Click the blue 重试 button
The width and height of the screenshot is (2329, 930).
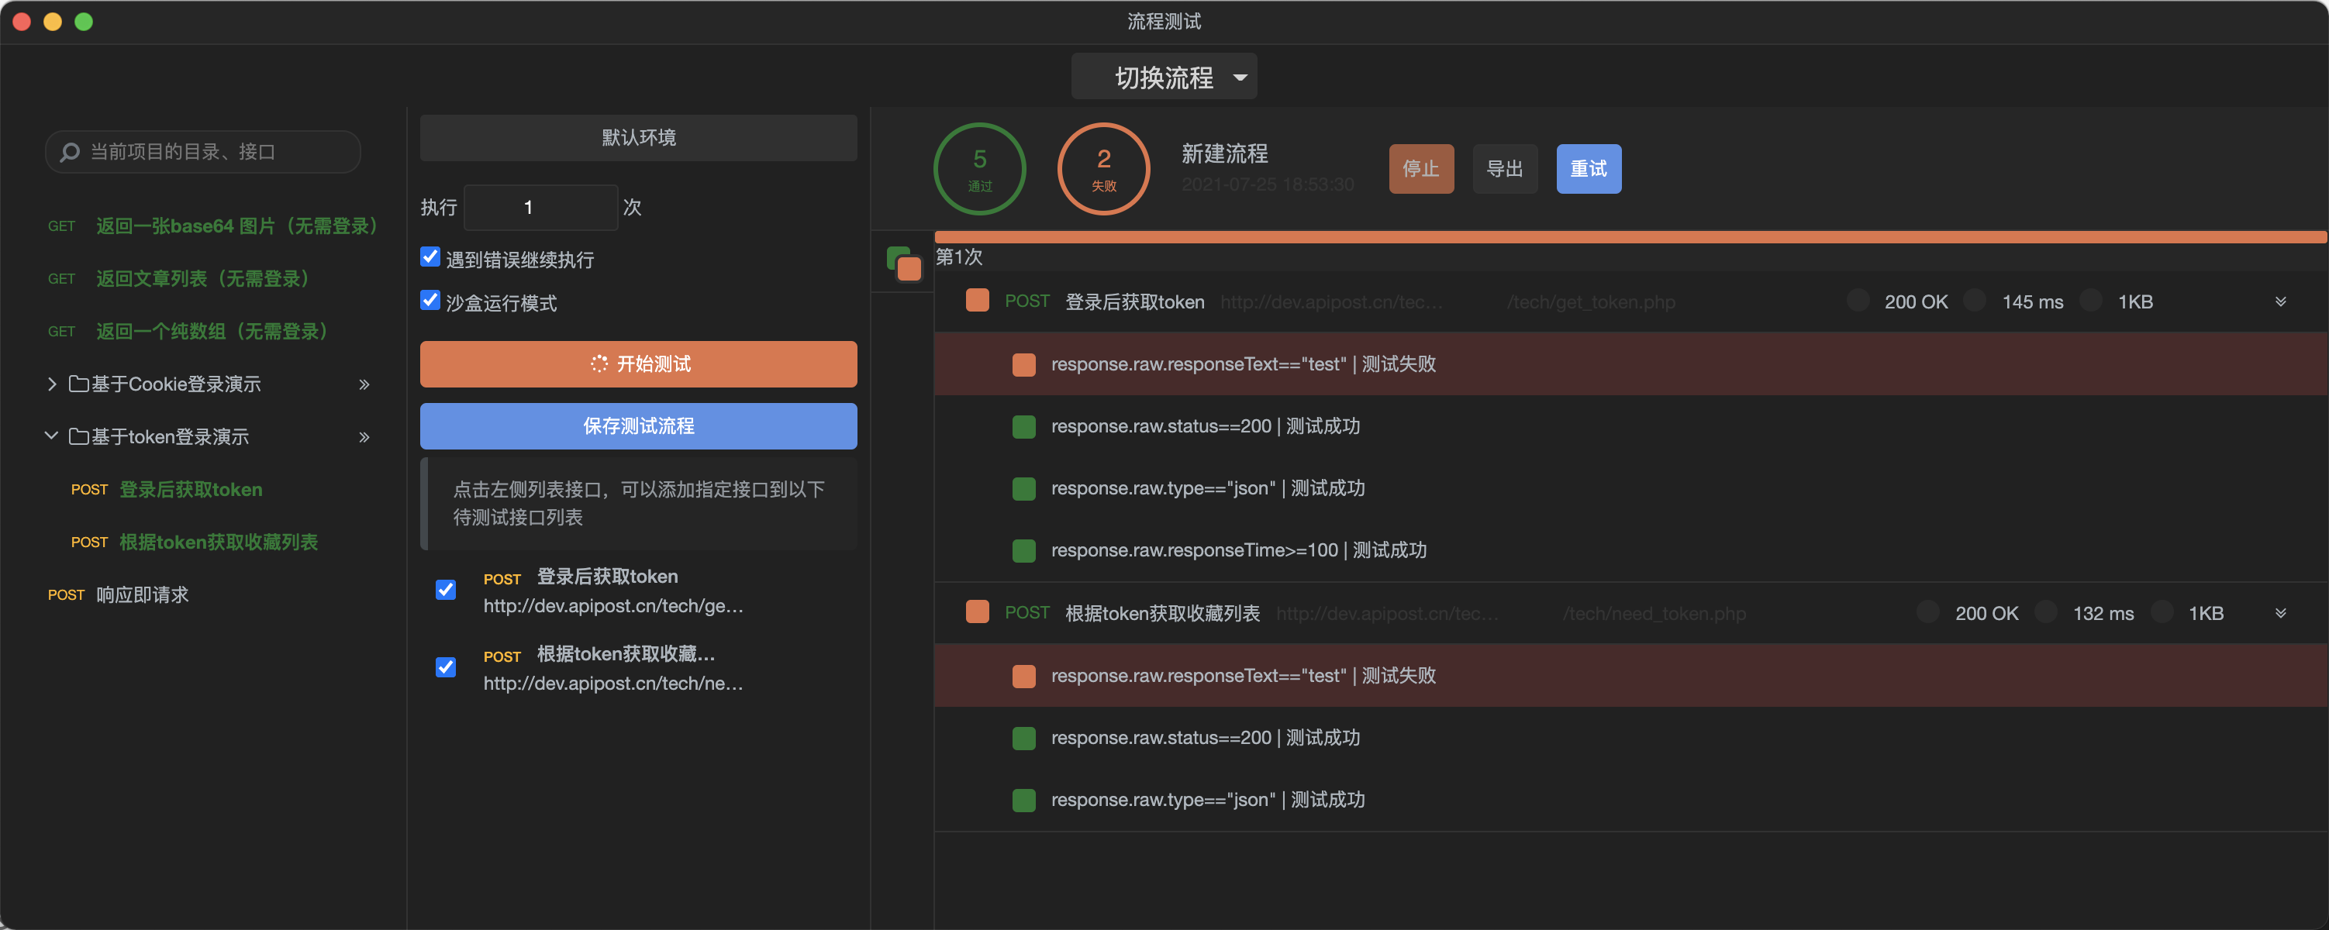(x=1588, y=169)
